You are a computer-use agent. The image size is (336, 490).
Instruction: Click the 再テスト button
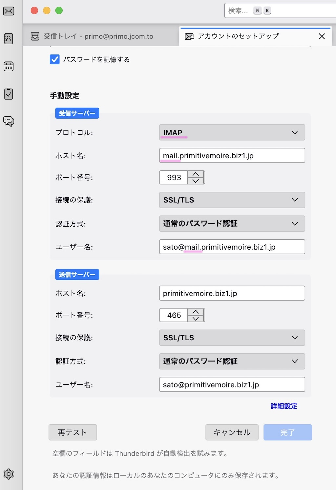73,433
